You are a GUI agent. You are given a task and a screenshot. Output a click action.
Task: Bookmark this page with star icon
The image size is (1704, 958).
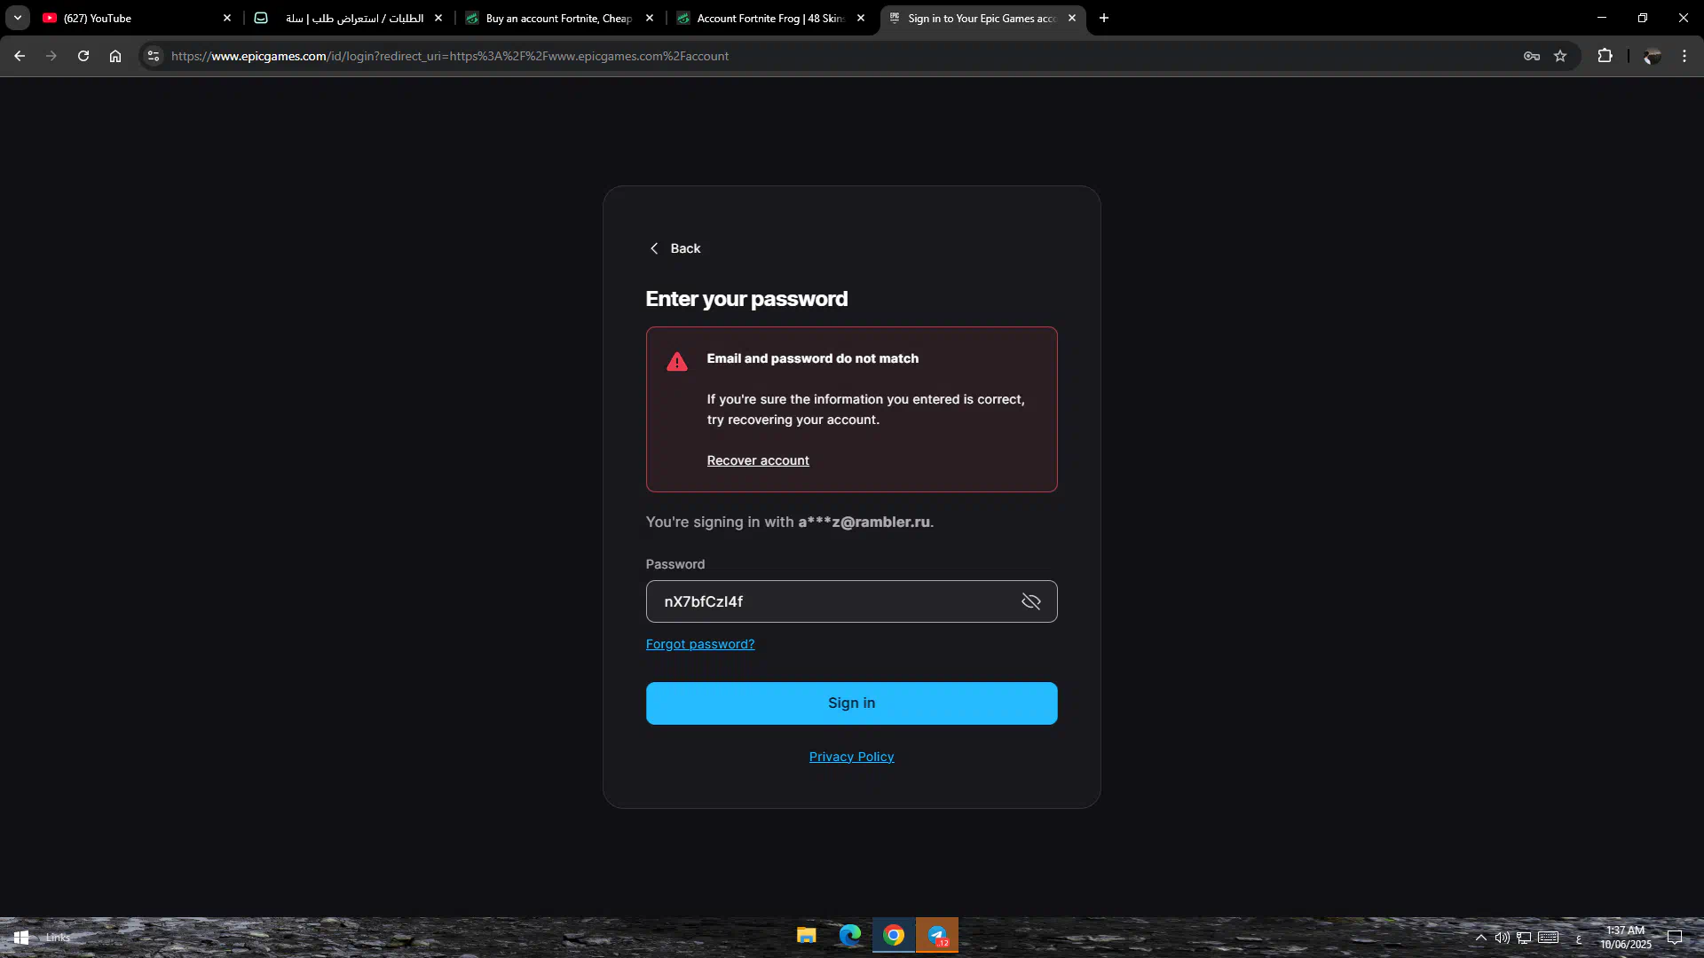click(x=1560, y=56)
